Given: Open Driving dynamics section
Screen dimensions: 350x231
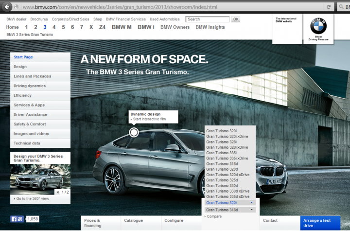Looking at the screenshot, I should (40, 86).
